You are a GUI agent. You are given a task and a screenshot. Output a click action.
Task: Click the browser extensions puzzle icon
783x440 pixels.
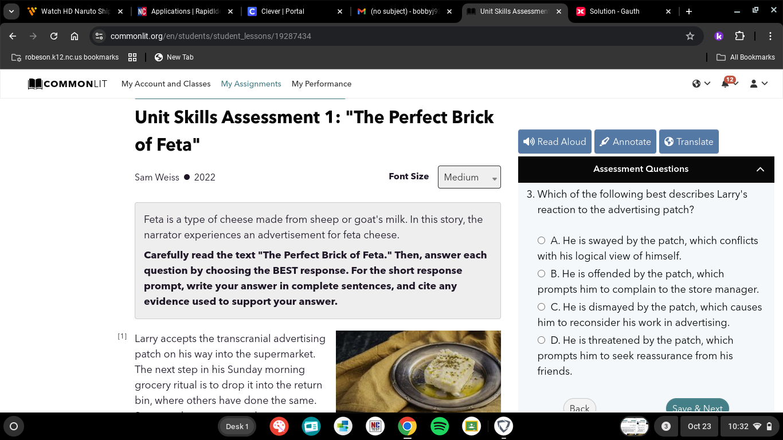[x=739, y=36]
